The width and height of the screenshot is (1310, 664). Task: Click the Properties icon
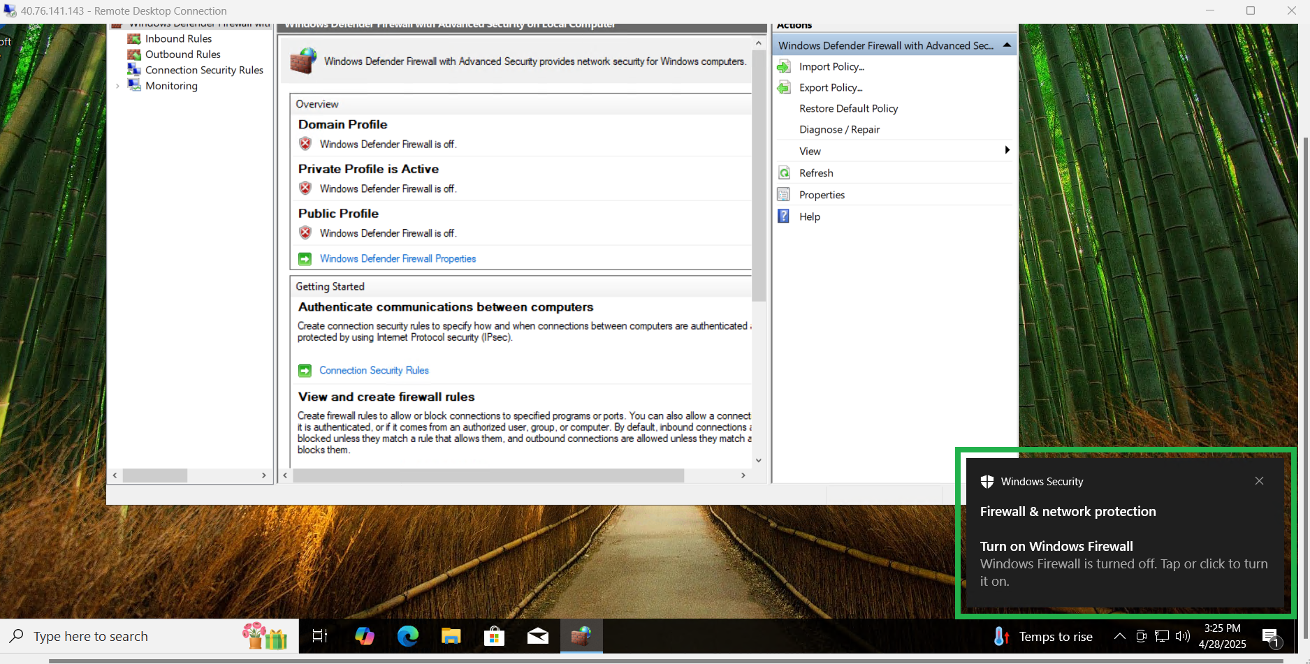coord(784,195)
